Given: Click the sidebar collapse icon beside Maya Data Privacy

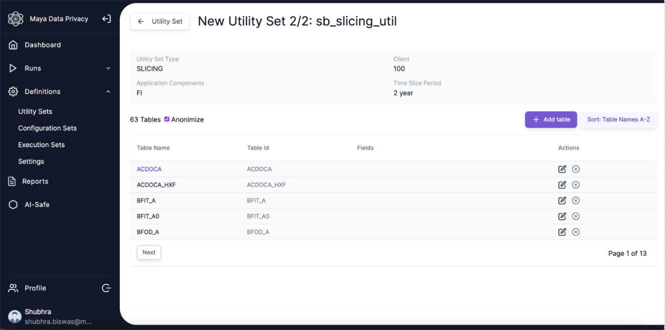Looking at the screenshot, I should [106, 19].
